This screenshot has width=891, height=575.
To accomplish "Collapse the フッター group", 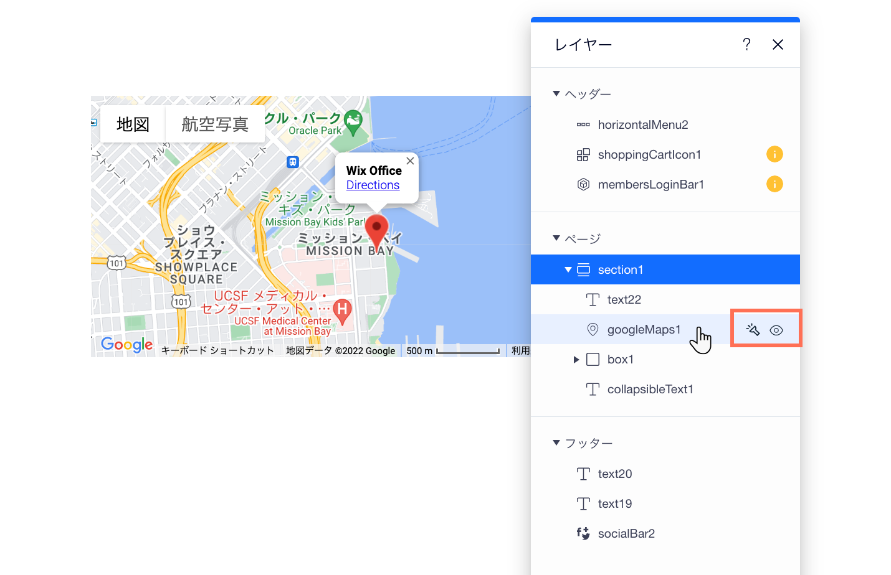I will pos(556,443).
